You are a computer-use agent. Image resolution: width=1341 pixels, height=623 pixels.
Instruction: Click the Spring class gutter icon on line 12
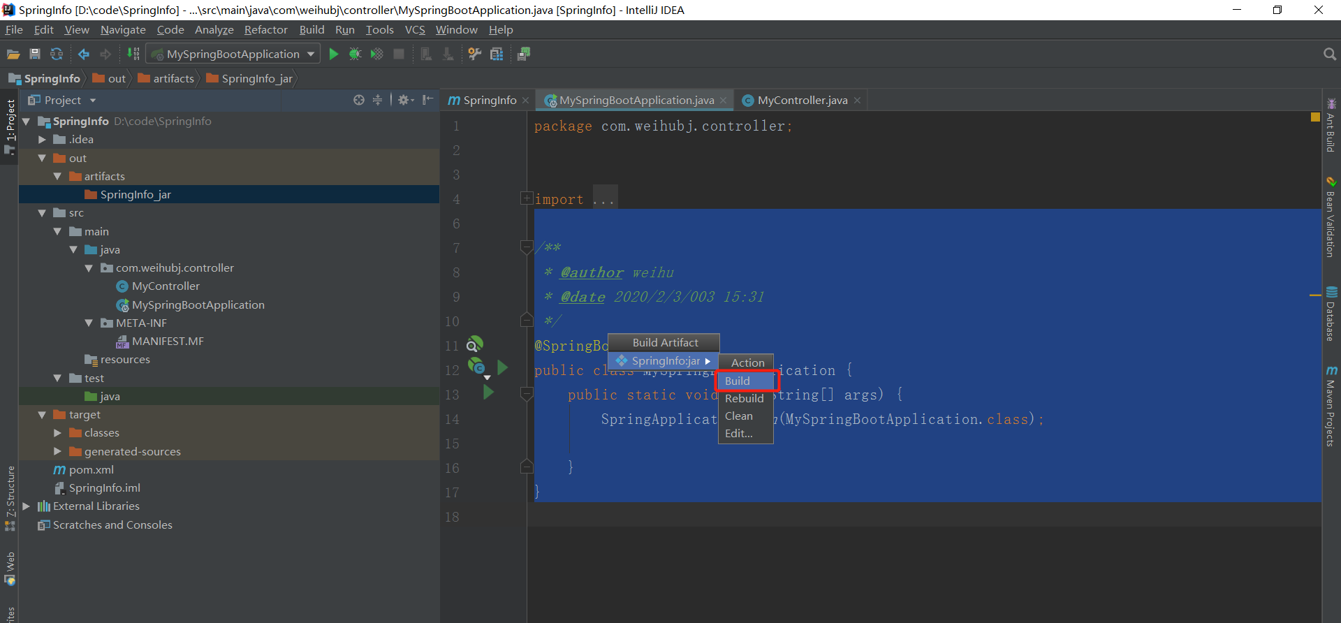[477, 366]
